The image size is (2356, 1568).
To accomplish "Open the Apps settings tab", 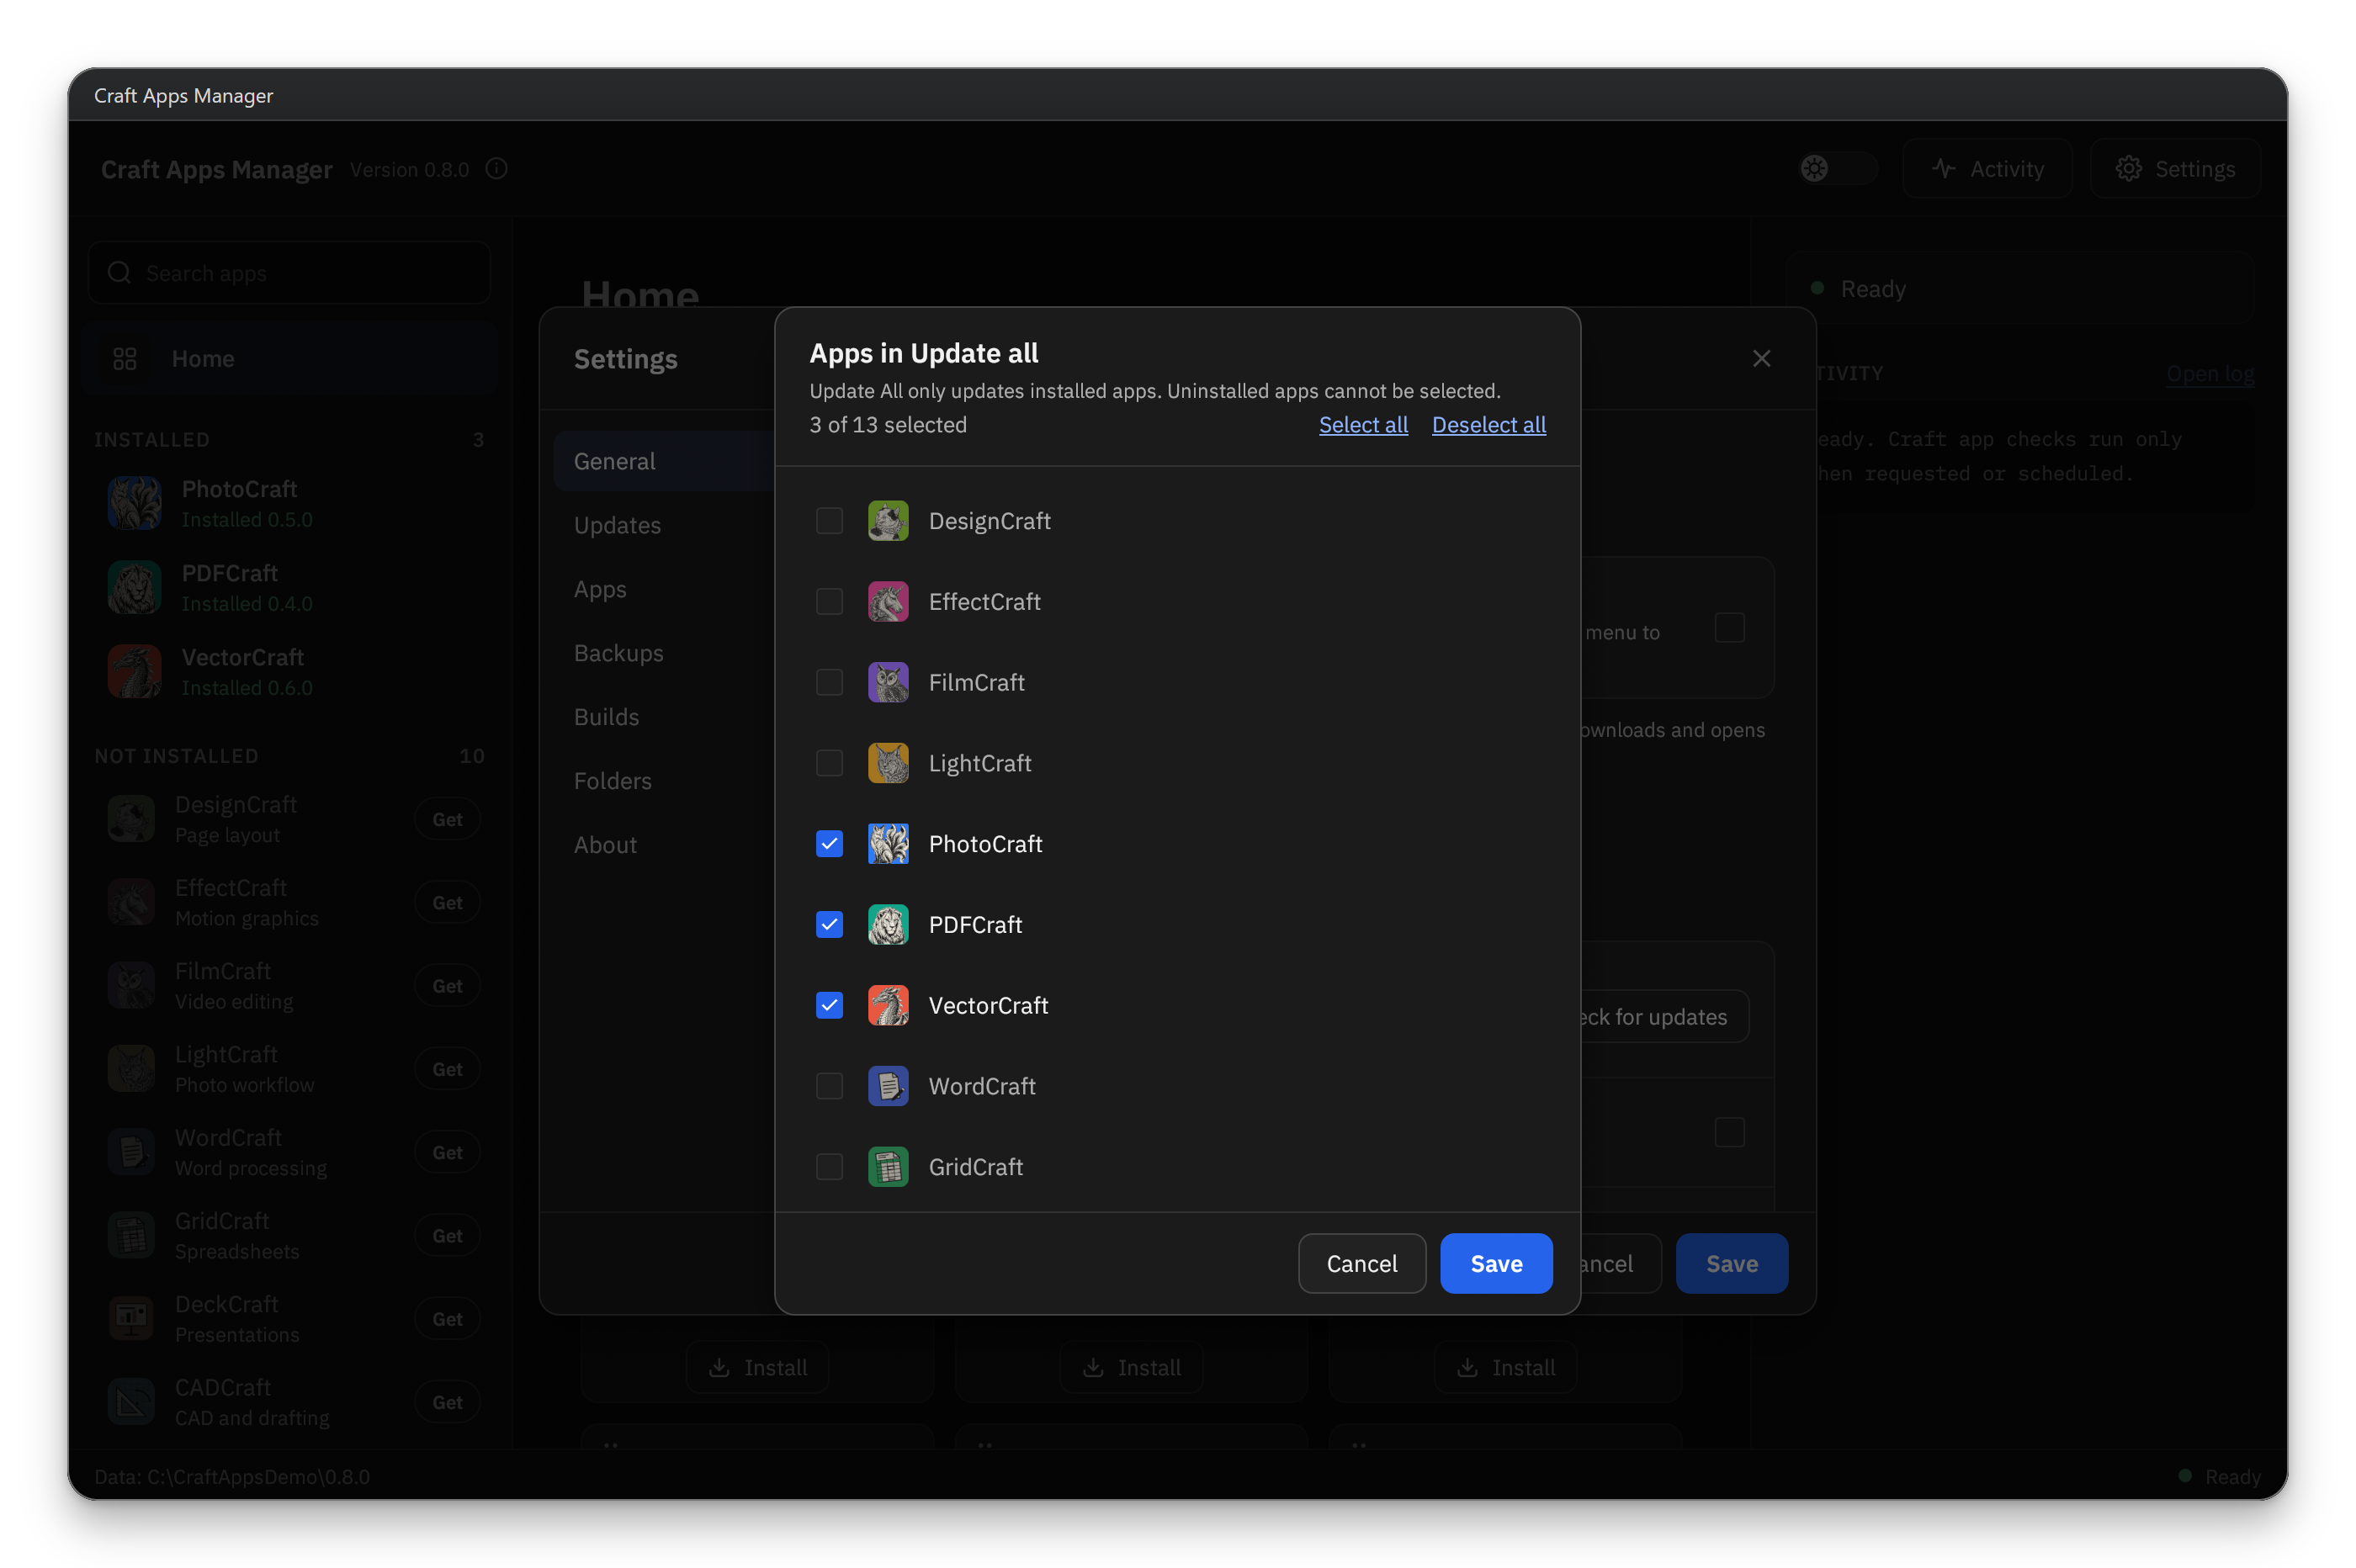I will tap(664, 589).
